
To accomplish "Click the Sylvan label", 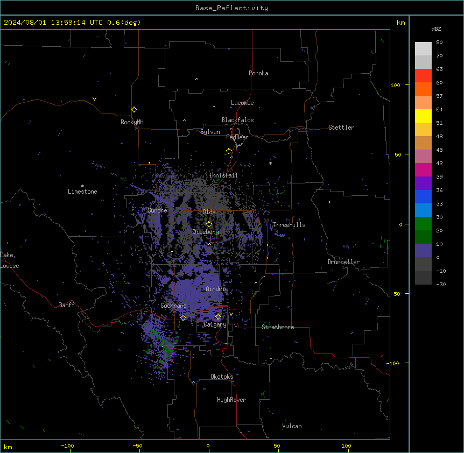I will [x=210, y=132].
